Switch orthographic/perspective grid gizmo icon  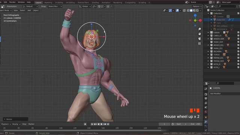199,43
